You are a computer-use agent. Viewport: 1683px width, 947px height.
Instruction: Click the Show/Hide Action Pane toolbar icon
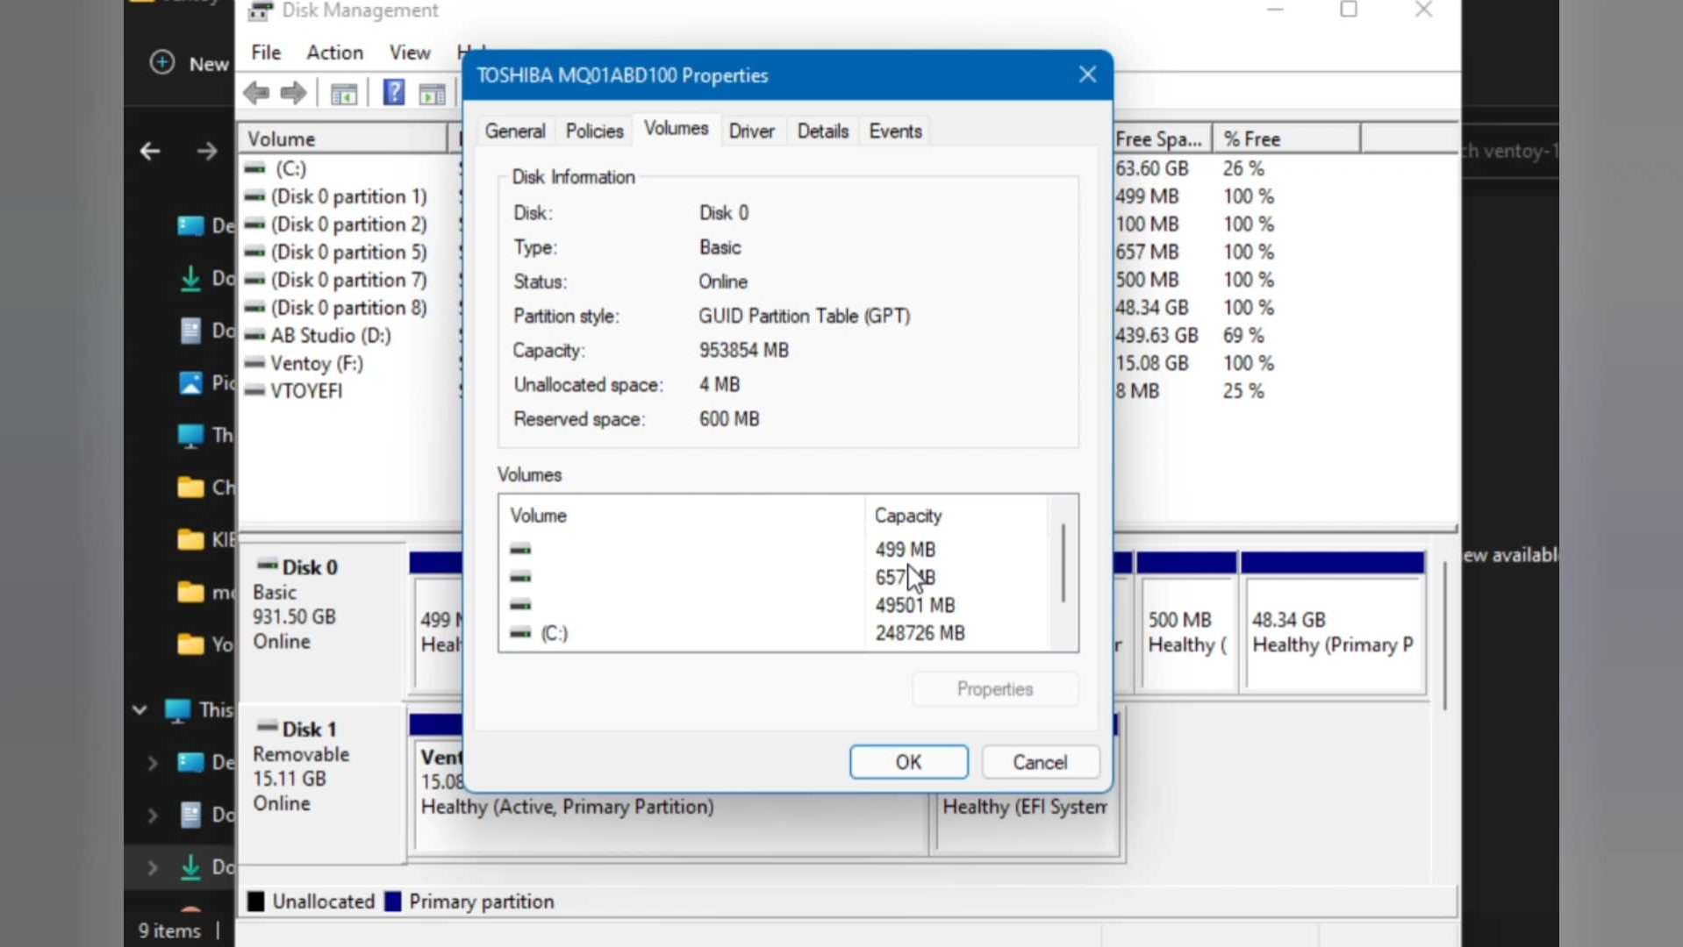(x=432, y=93)
